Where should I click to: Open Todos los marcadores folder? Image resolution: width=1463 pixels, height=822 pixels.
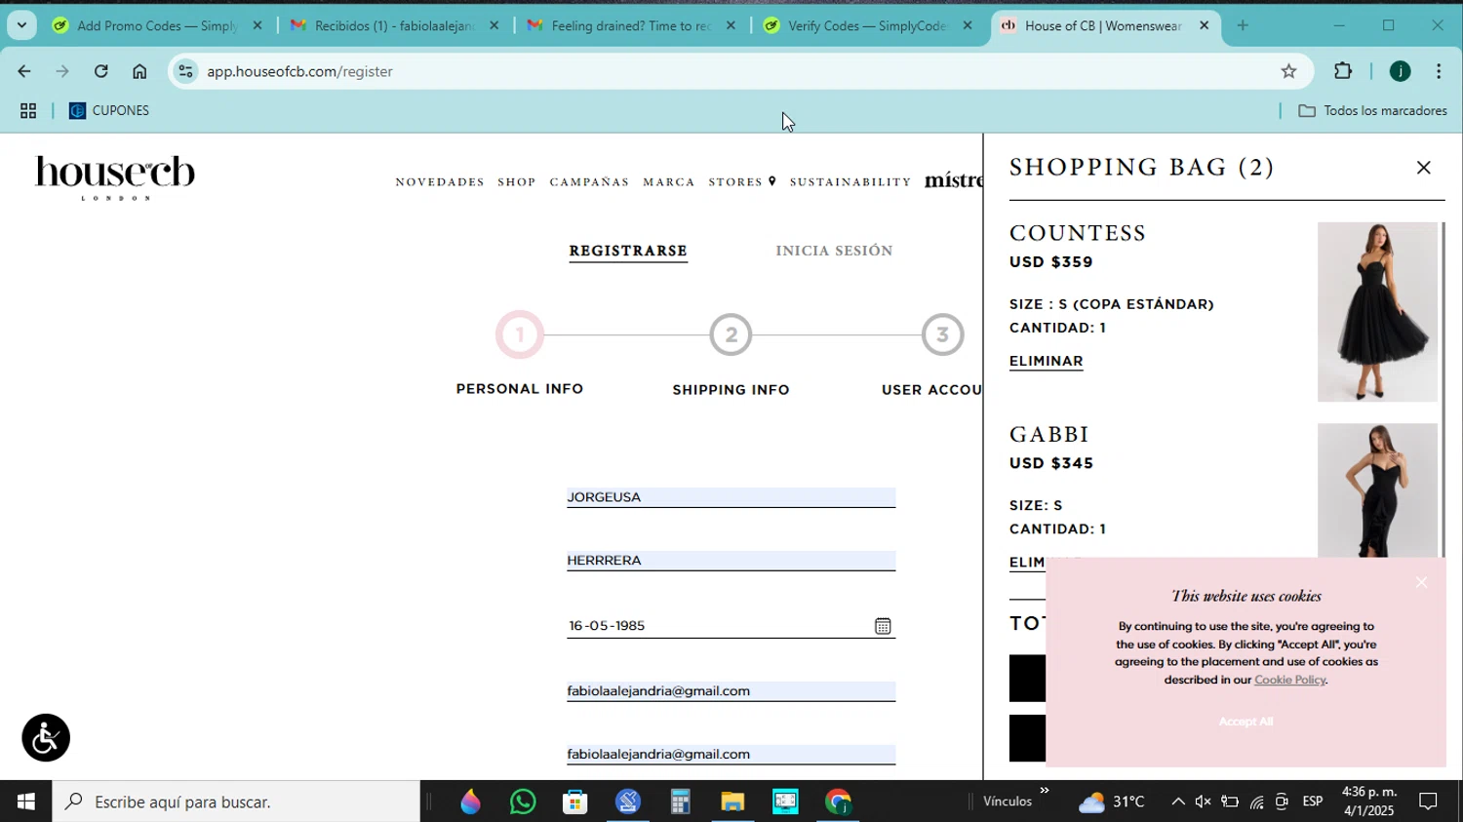1372,111
